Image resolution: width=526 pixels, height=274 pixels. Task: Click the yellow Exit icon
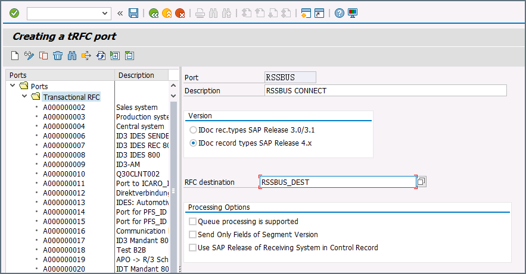167,13
